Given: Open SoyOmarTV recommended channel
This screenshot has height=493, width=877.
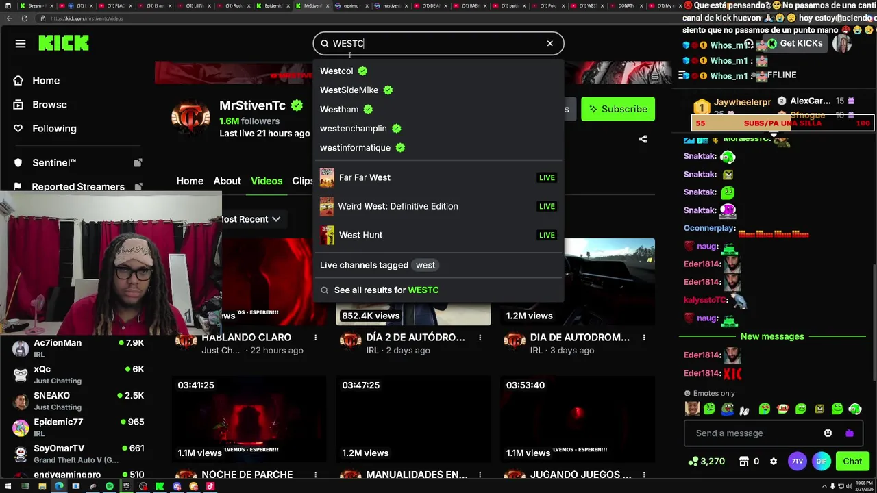Looking at the screenshot, I should pos(78,454).
